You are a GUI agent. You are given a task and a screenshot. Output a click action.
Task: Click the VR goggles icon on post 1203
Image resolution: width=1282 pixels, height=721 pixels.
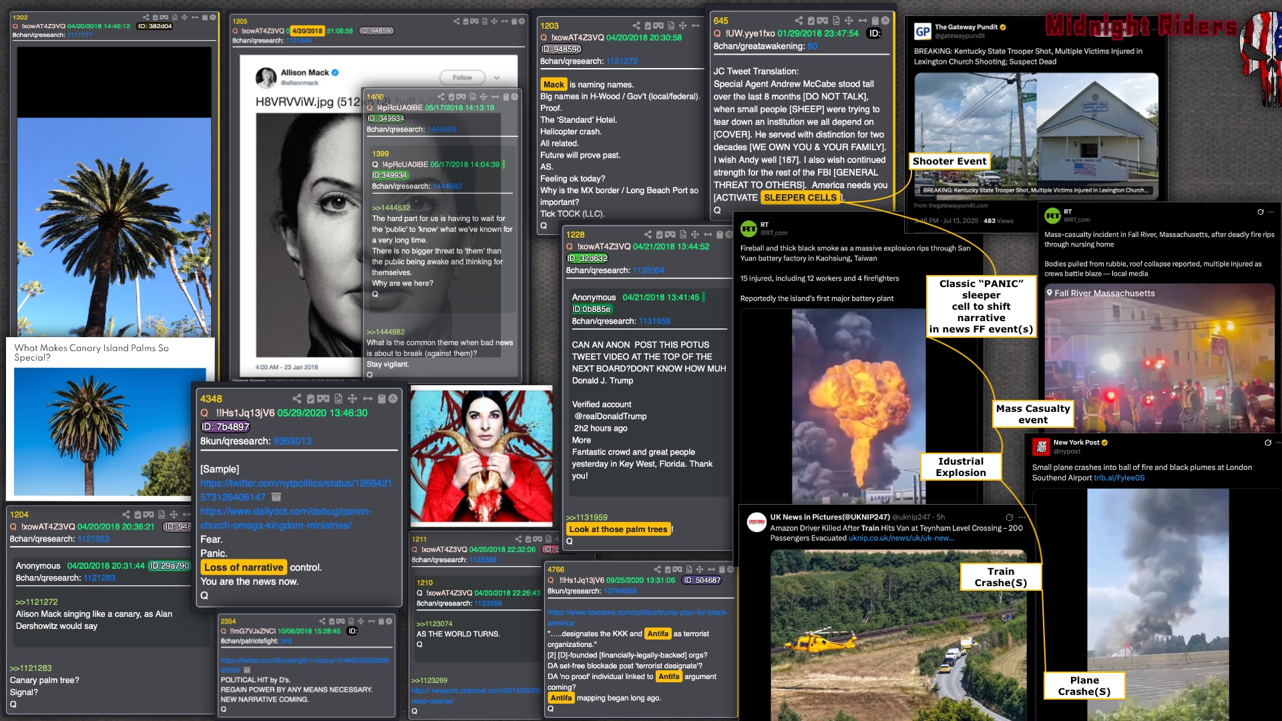(x=660, y=25)
